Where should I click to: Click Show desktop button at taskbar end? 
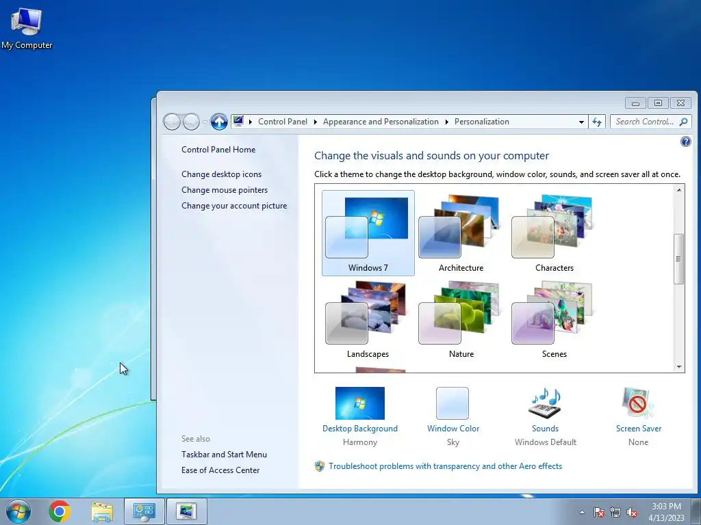[x=696, y=511]
